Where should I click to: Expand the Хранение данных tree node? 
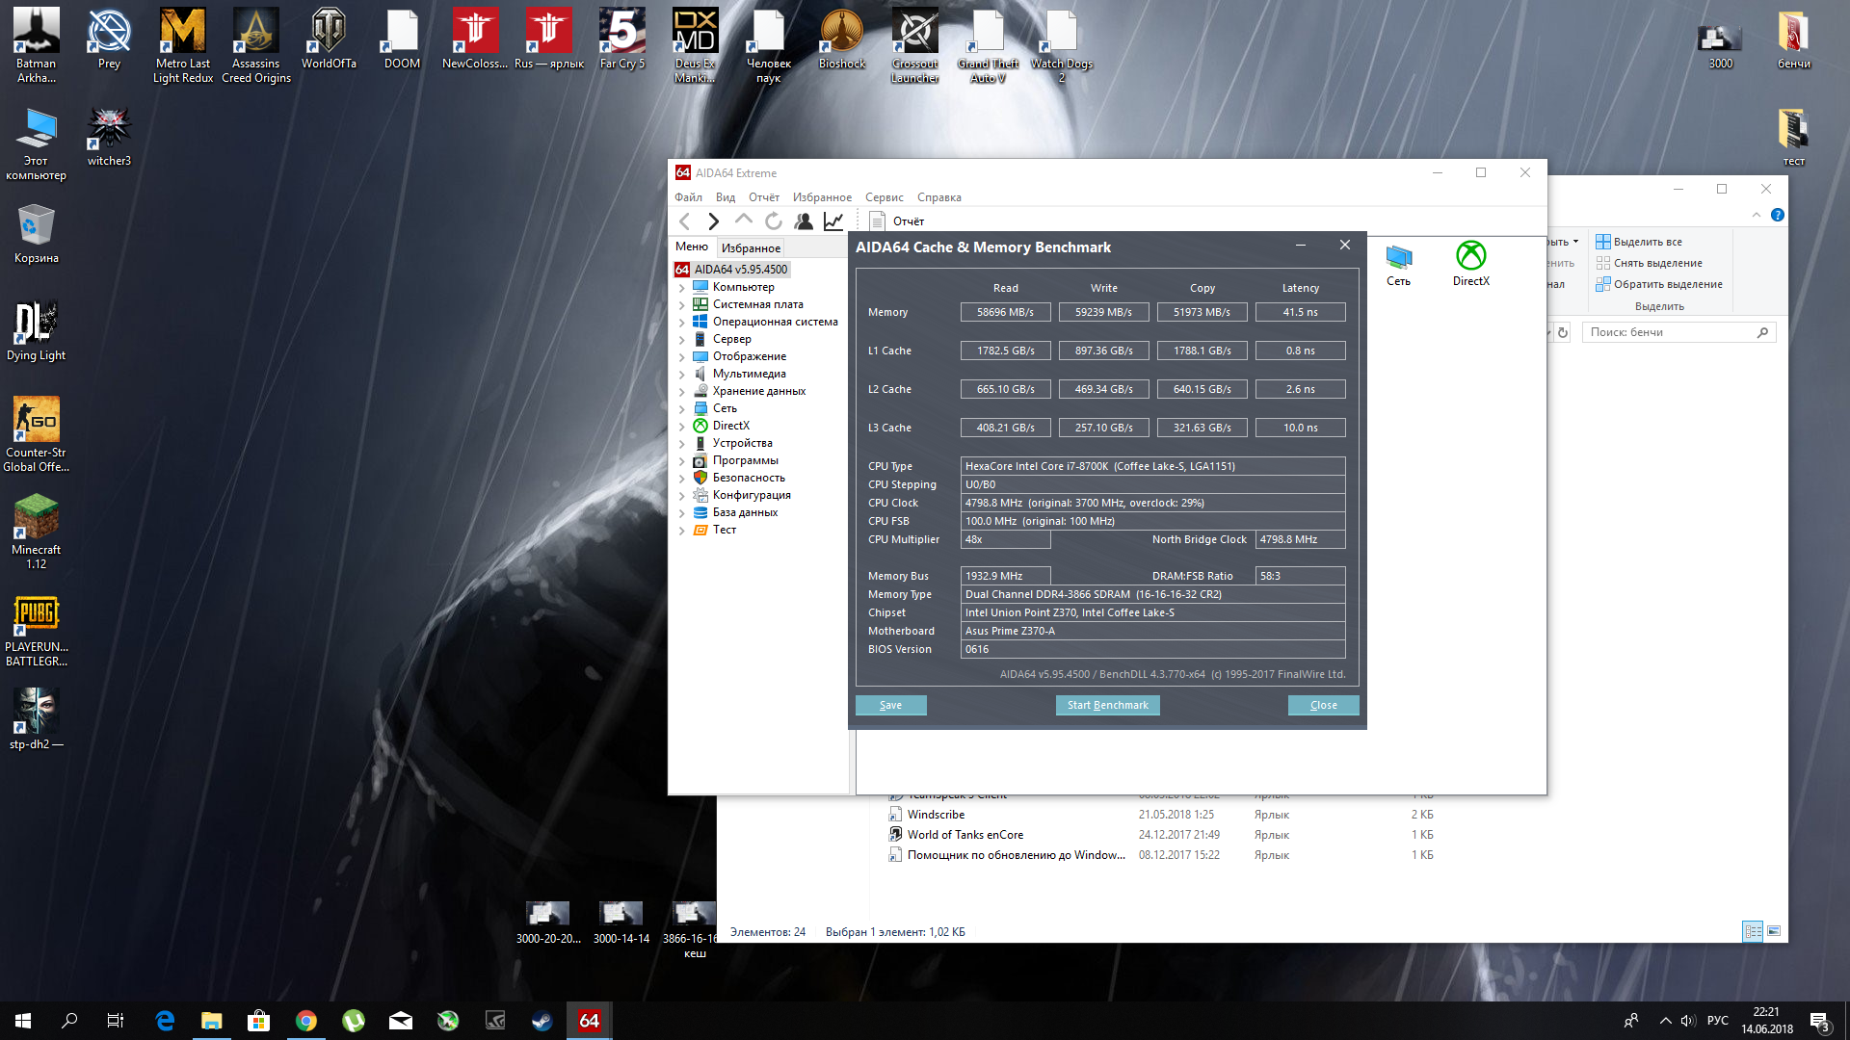tap(682, 392)
